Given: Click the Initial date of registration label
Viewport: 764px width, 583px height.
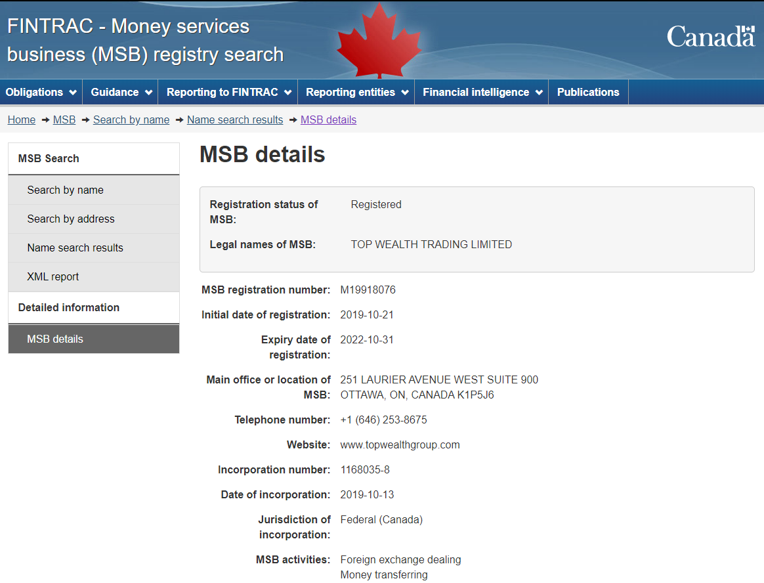Looking at the screenshot, I should (266, 315).
